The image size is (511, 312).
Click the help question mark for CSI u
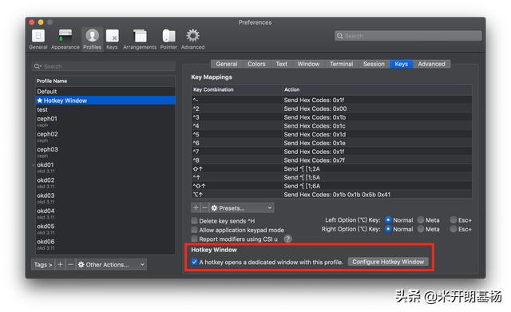[x=287, y=239]
